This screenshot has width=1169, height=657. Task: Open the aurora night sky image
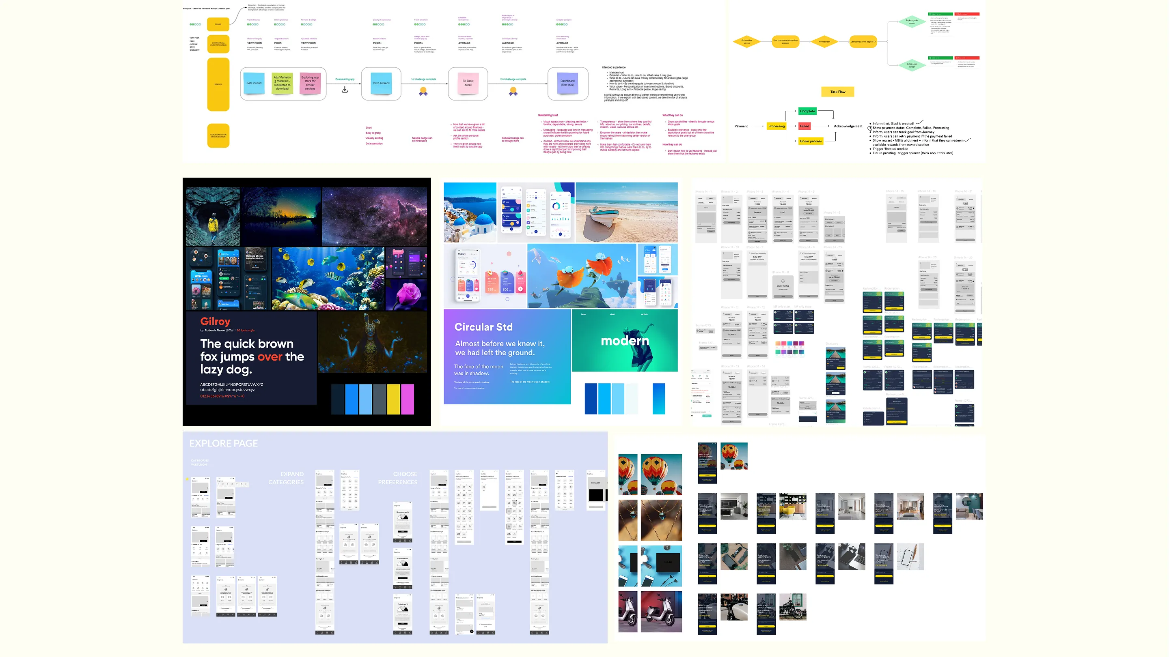281,217
